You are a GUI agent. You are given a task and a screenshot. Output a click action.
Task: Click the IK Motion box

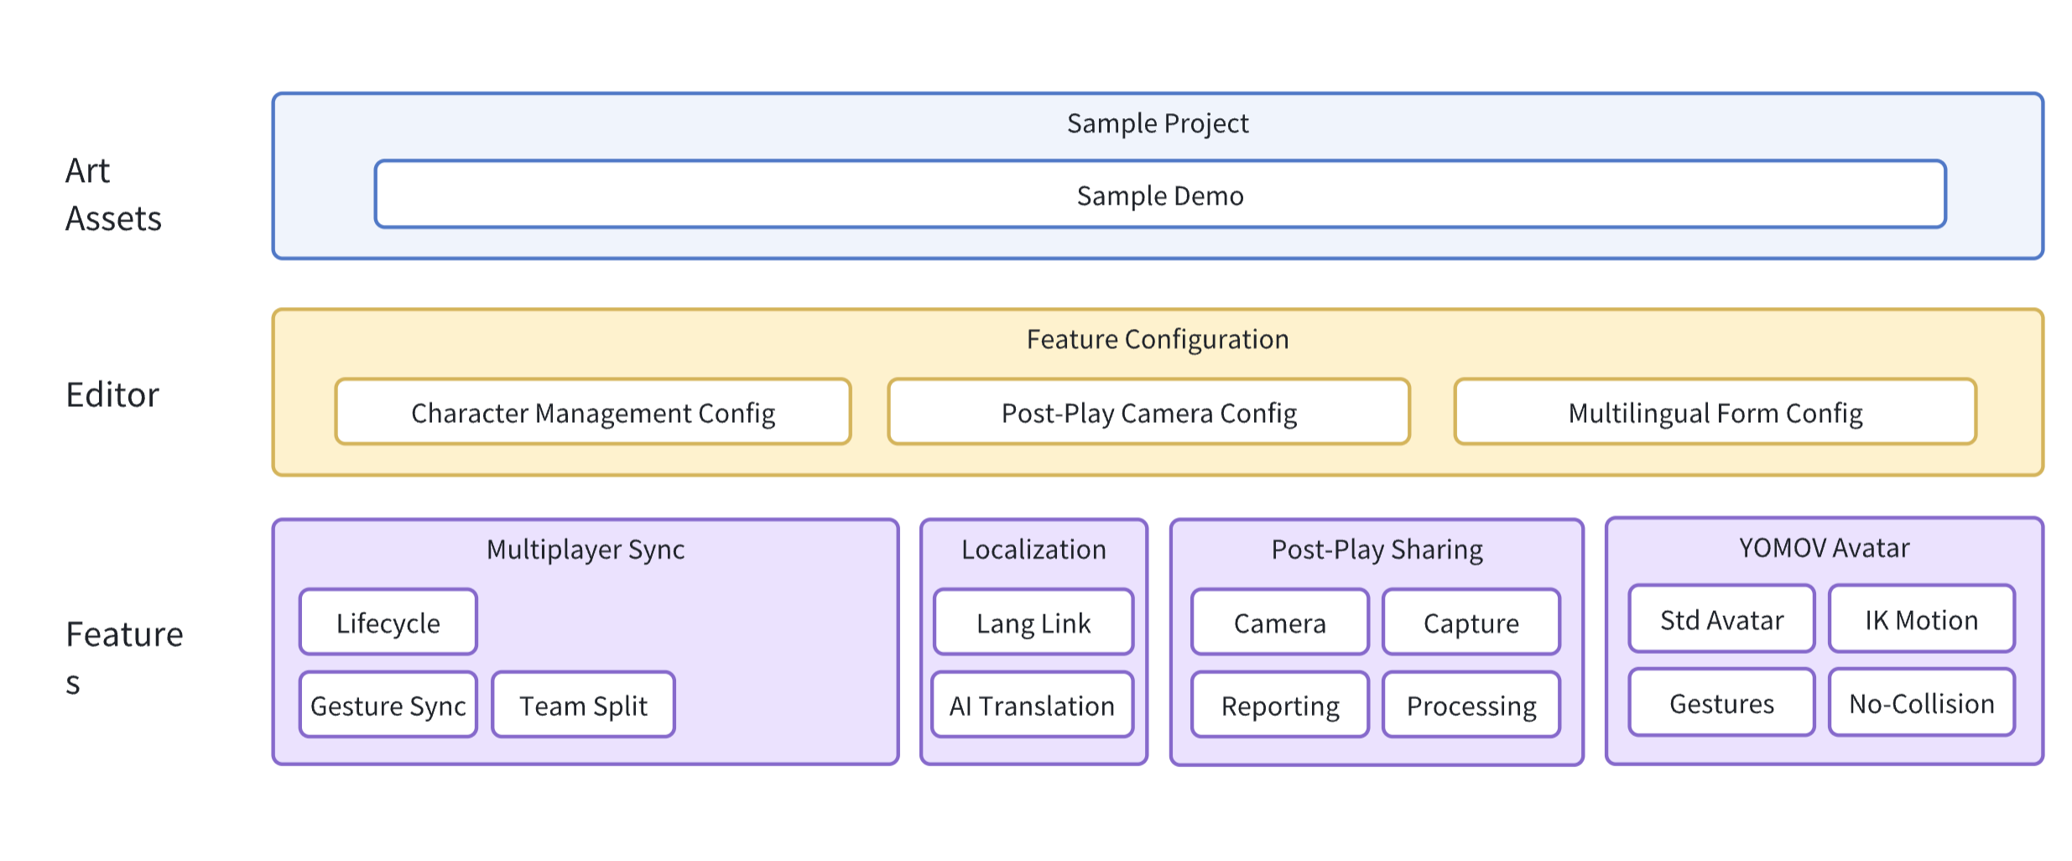pyautogui.click(x=1922, y=618)
